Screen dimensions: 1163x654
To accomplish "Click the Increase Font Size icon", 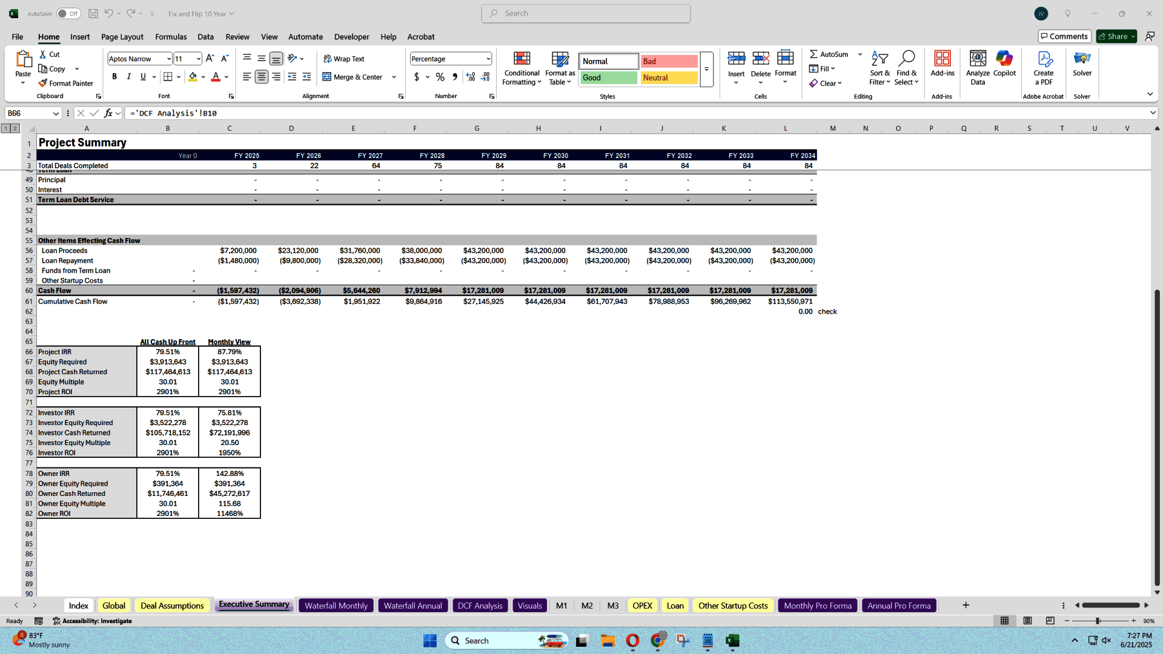I will (x=210, y=59).
